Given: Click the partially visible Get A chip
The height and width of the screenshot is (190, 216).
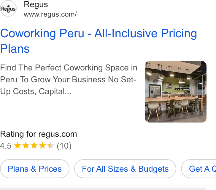Looking at the screenshot, I should (x=199, y=169).
